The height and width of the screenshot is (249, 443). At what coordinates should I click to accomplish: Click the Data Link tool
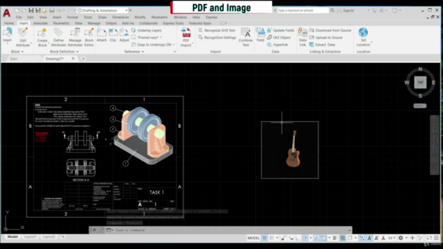coord(302,37)
